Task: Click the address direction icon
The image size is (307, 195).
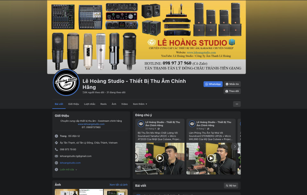Action: pyautogui.click(x=56, y=143)
